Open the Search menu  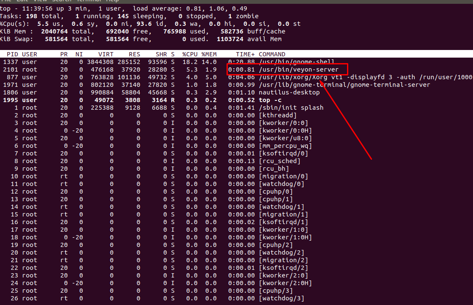pos(62,1)
